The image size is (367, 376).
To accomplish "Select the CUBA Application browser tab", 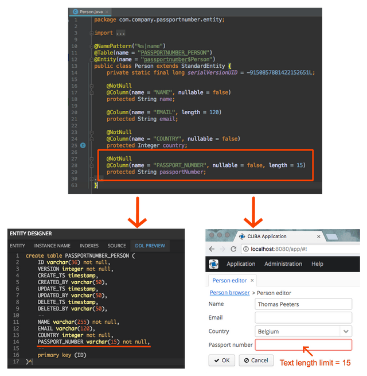I will pos(279,237).
